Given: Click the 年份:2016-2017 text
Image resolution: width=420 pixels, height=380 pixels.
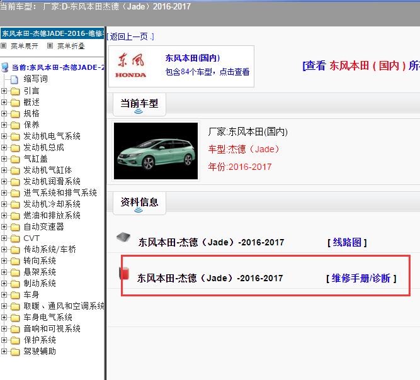Looking at the screenshot, I should 240,167.
